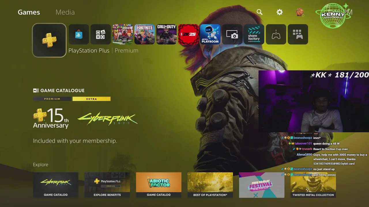
Task: Open the Explore Benefits card
Action: click(107, 185)
